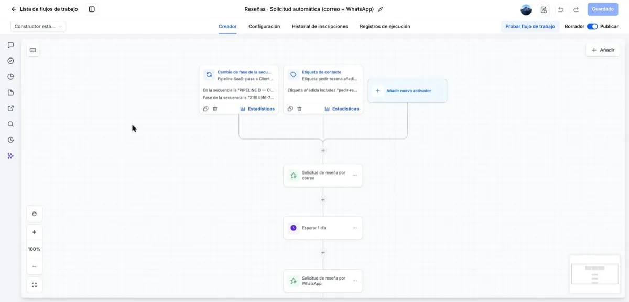Screen dimensions: 629x302
Task: Click the Añadir button on the canvas
Action: (x=603, y=50)
